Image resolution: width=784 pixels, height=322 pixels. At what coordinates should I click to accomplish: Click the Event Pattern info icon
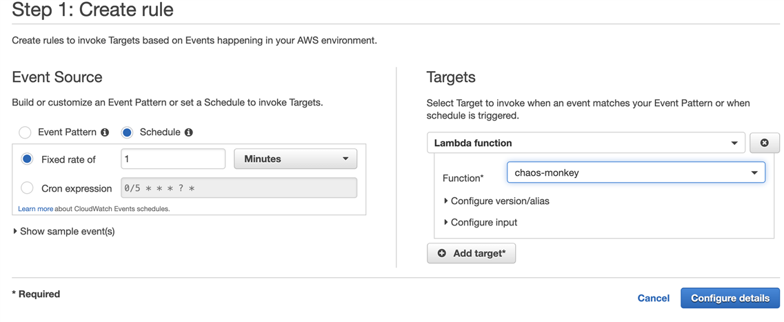tap(105, 132)
